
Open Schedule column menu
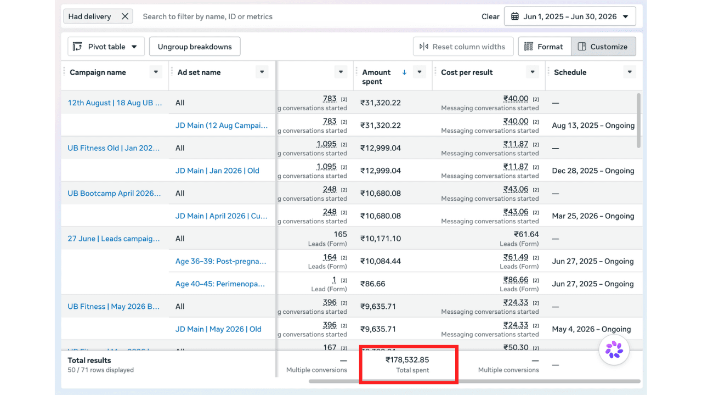coord(630,72)
